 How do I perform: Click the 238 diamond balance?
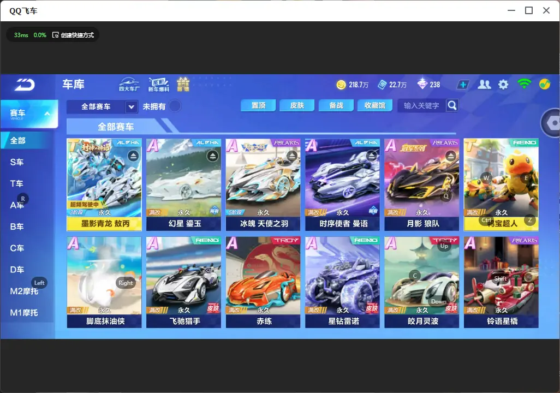[435, 85]
